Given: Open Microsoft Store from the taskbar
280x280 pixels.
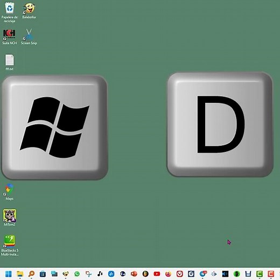Looking at the screenshot, I should tap(43, 274).
